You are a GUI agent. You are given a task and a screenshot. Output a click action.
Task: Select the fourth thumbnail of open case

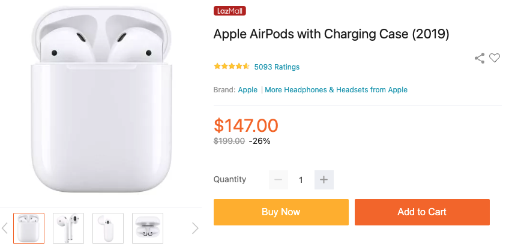[x=148, y=228]
